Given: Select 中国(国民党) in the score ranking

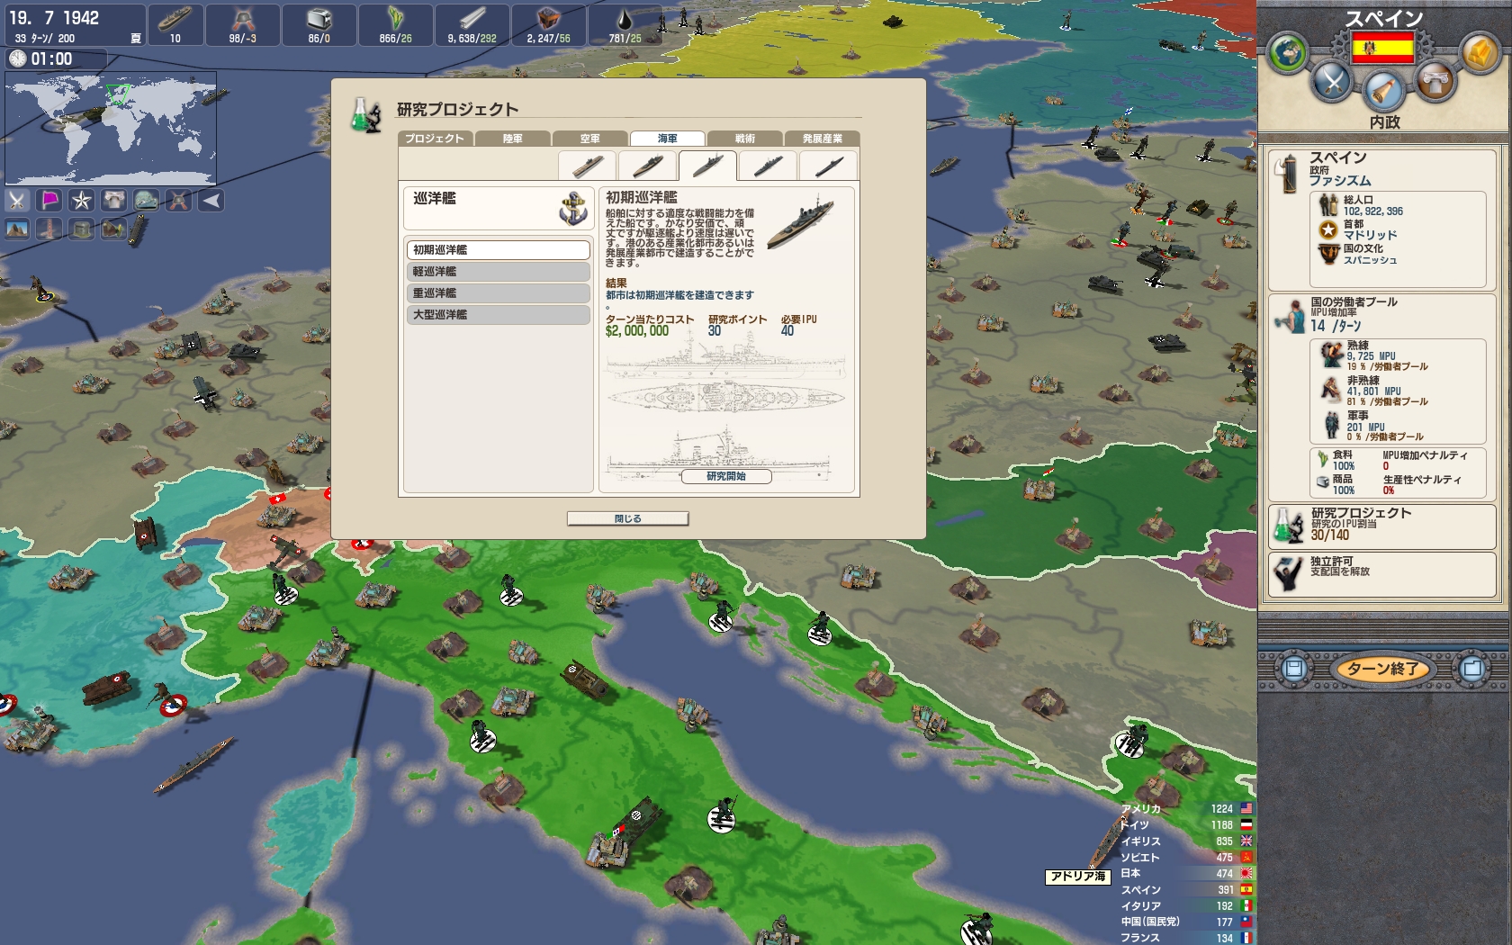Looking at the screenshot, I should (1186, 922).
